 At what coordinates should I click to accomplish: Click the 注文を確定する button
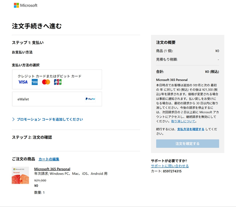click(x=187, y=144)
